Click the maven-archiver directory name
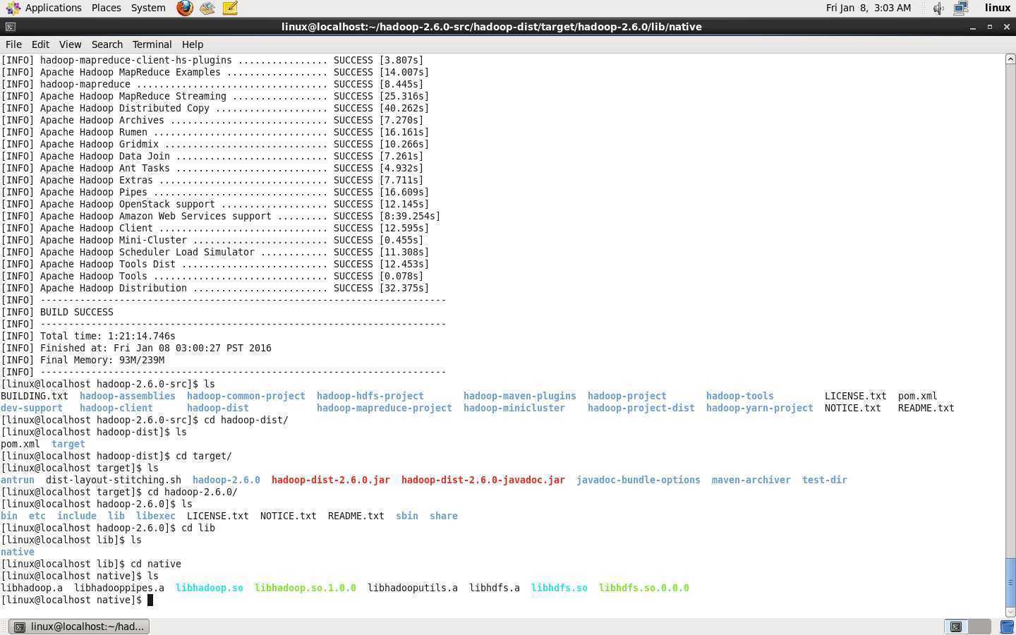 coord(751,480)
